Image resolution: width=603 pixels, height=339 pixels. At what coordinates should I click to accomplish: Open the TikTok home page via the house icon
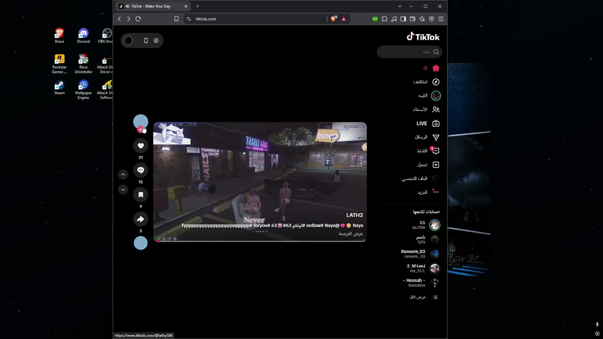click(x=436, y=68)
